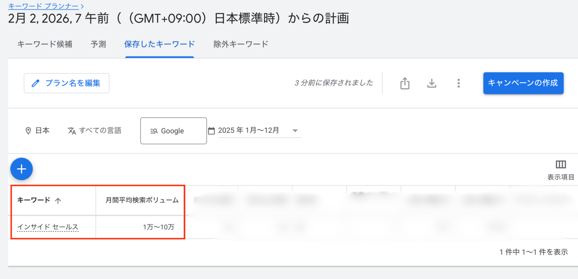
Task: Open the Google search network selector
Action: (173, 131)
